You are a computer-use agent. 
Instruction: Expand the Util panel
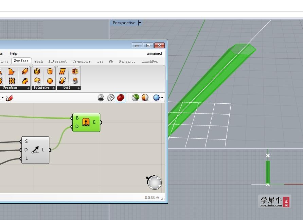click(x=78, y=88)
